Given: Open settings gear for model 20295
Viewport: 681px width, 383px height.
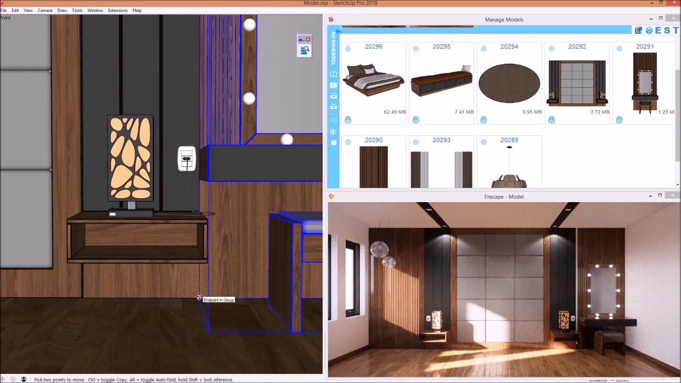Looking at the screenshot, I should 416,48.
